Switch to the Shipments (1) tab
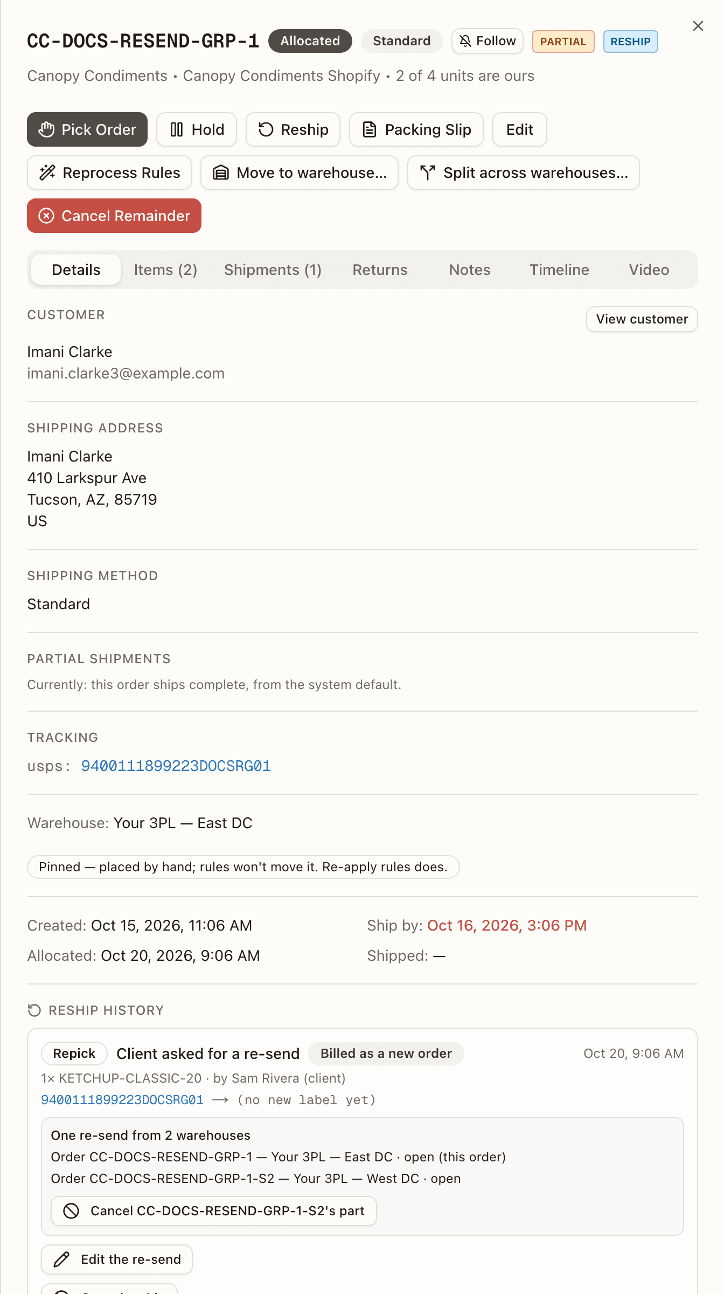 (273, 270)
